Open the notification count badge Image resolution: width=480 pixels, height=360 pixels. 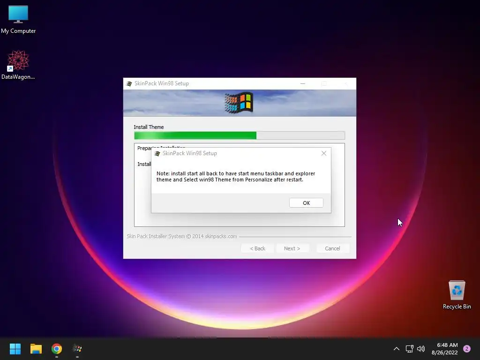pyautogui.click(x=467, y=349)
